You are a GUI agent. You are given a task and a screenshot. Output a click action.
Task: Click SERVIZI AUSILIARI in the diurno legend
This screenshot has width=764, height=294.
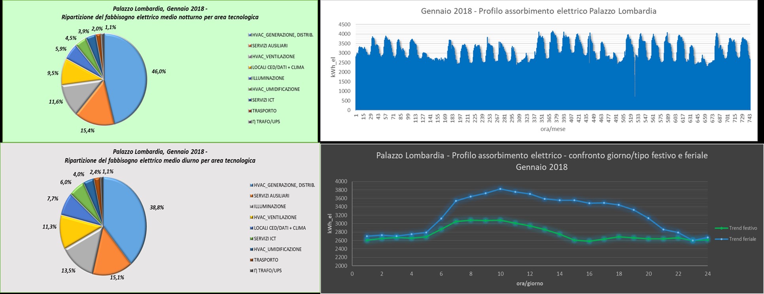click(x=270, y=196)
